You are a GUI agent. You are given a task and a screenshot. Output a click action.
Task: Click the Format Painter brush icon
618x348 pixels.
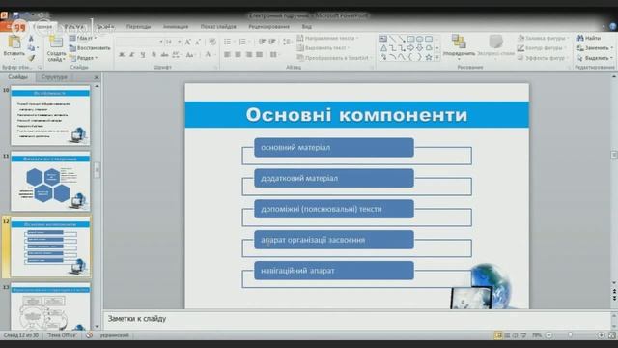coord(31,58)
